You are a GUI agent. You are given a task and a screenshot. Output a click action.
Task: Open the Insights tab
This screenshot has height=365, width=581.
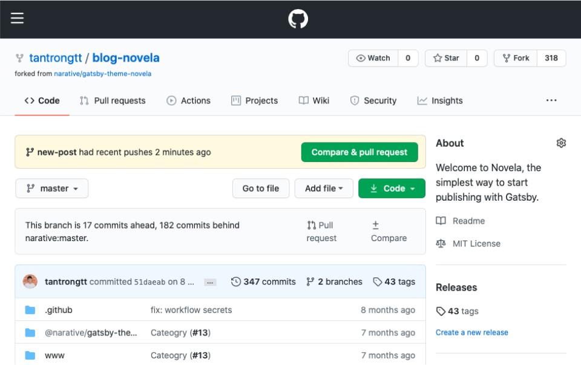coord(440,100)
